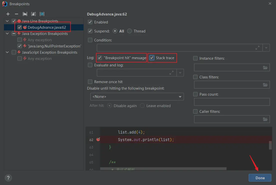Enable Evaluate and log checkbox

pos(90,65)
